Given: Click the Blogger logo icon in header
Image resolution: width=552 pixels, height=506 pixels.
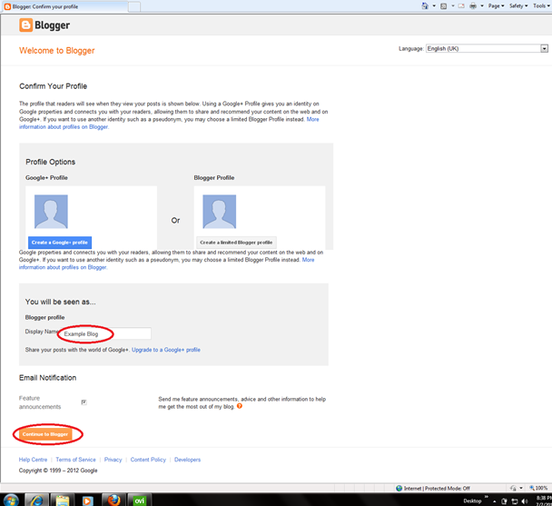Looking at the screenshot, I should pyautogui.click(x=25, y=25).
